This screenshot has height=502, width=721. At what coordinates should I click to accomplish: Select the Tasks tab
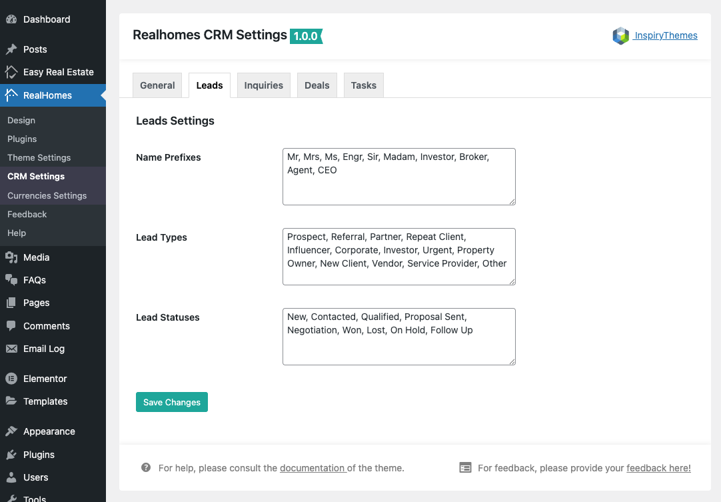click(363, 85)
